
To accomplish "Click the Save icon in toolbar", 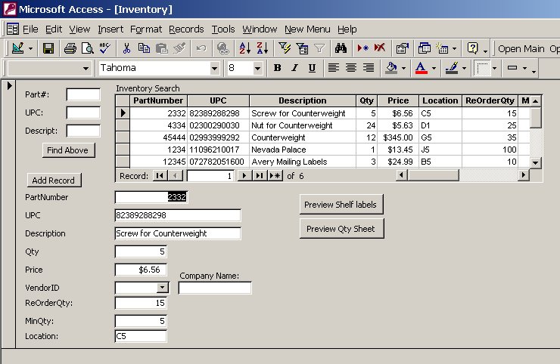I will coord(48,49).
